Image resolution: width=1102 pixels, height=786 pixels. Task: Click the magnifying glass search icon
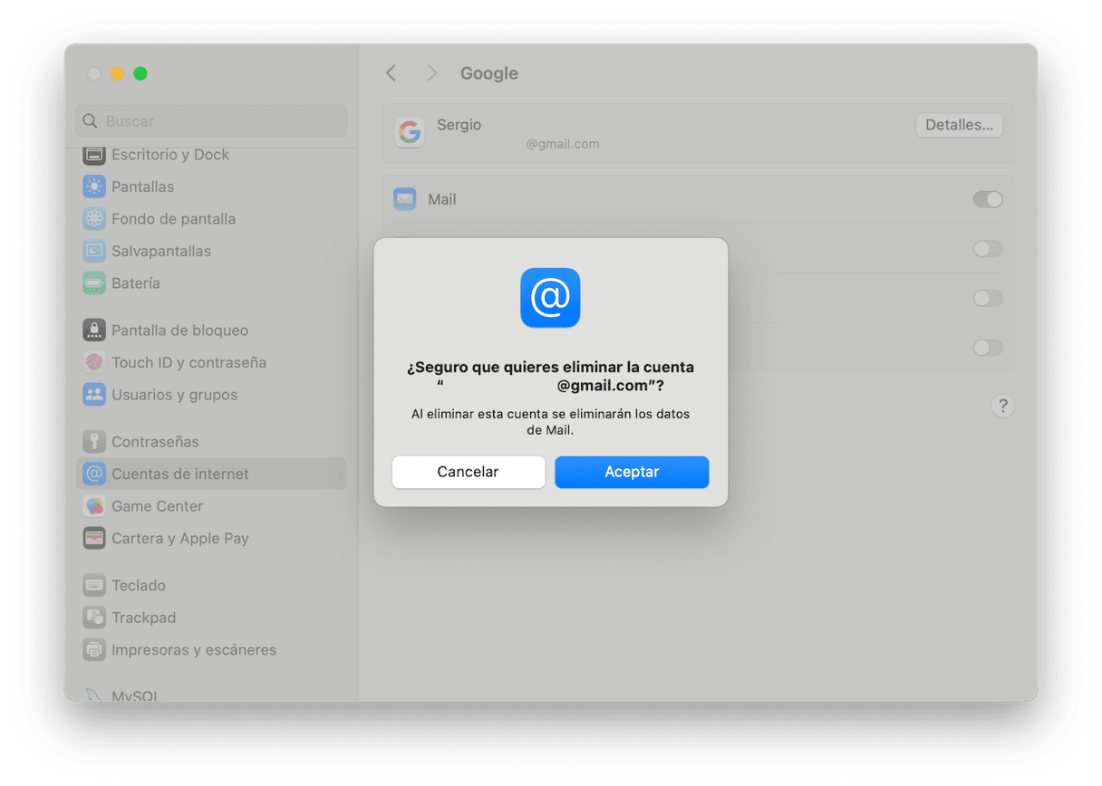[90, 120]
